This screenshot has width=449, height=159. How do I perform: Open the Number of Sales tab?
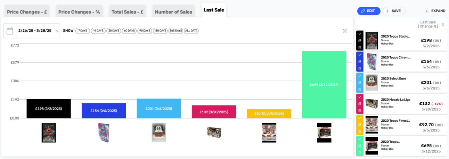pos(173,12)
